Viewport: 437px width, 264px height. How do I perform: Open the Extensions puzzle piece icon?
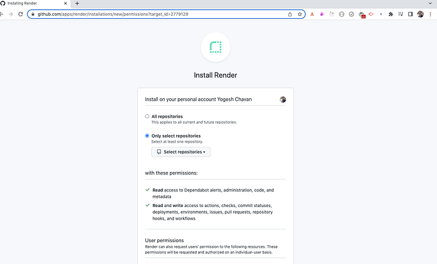point(391,14)
